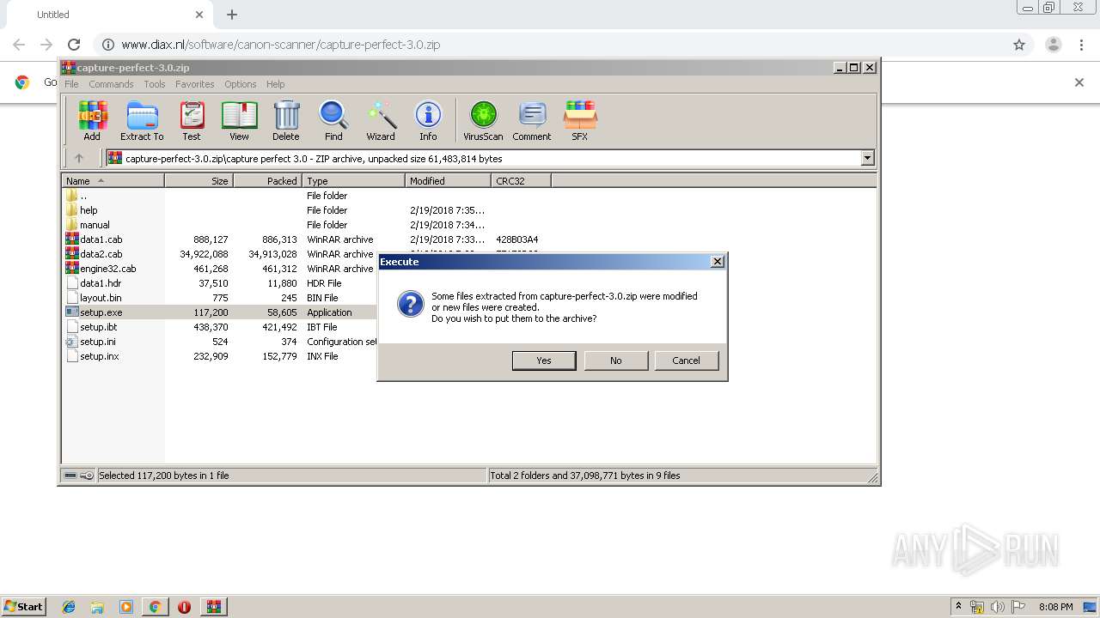Click the system tray volume icon
The image size is (1100, 618).
click(x=997, y=607)
